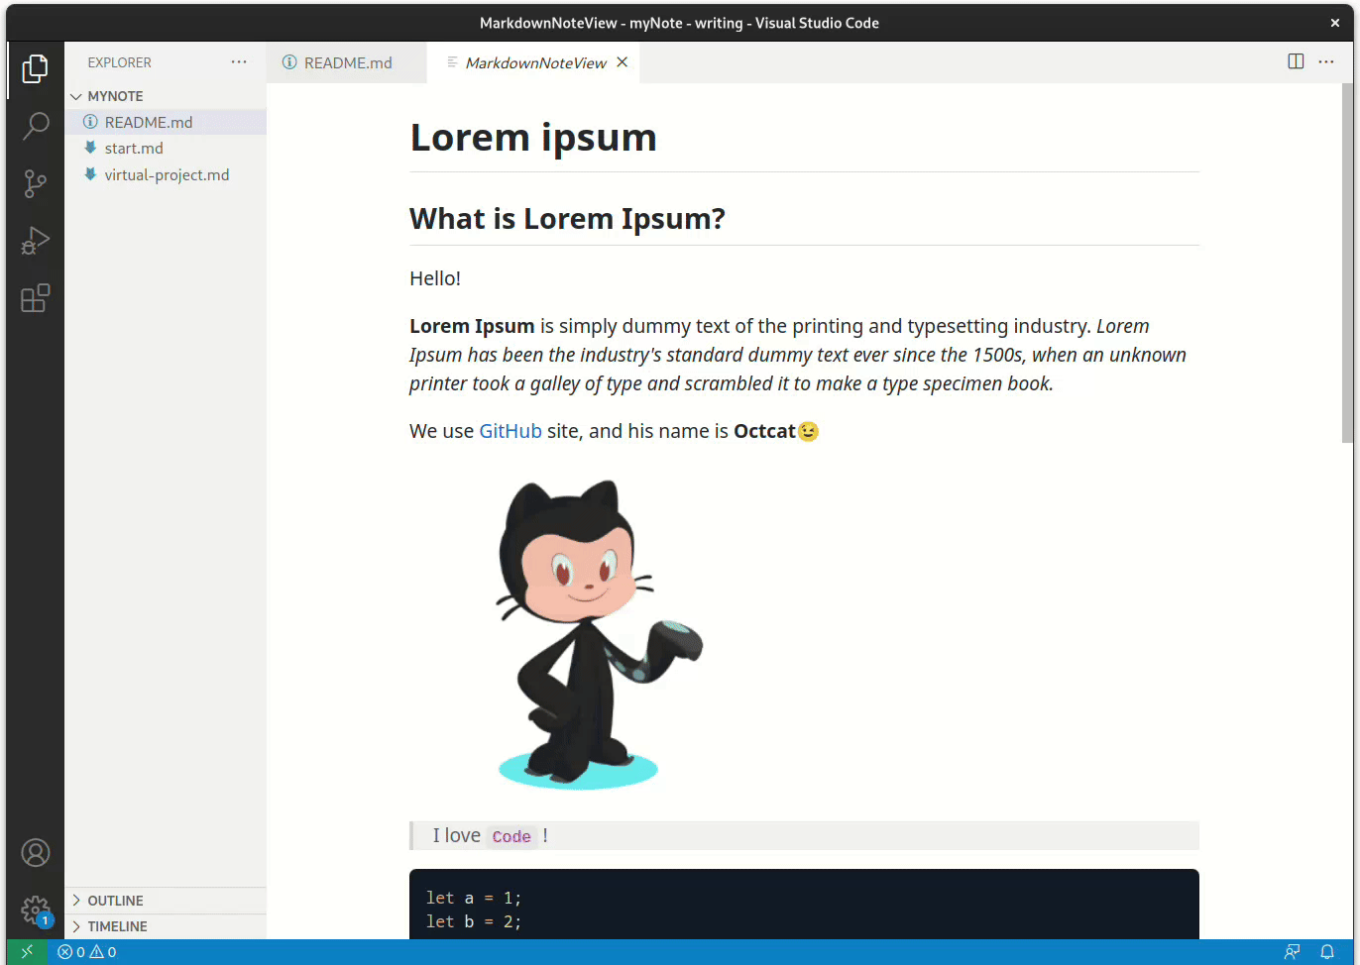1360x965 pixels.
Task: Open start.md in the explorer tree
Action: tap(166, 148)
